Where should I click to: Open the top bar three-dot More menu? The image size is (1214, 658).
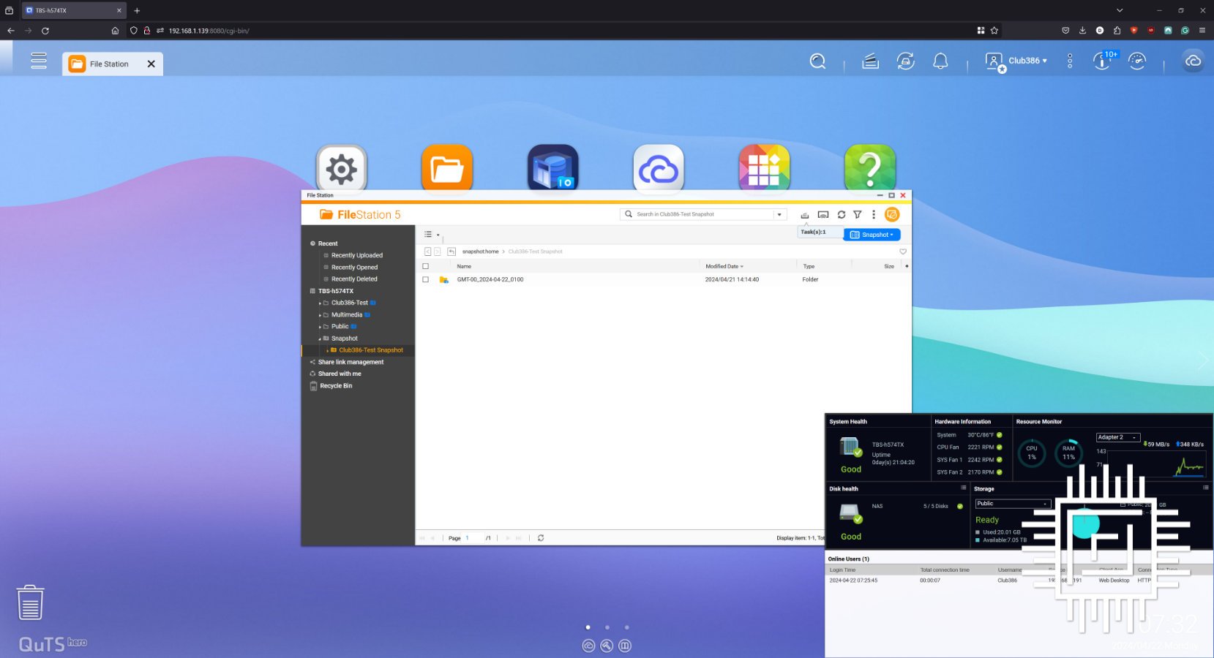pos(1070,61)
